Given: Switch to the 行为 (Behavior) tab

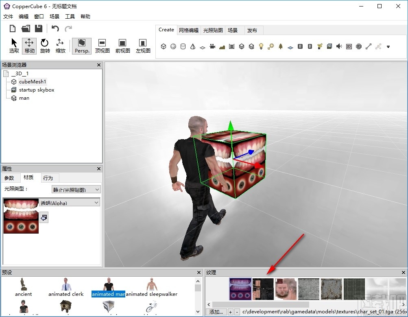Looking at the screenshot, I should (x=48, y=178).
